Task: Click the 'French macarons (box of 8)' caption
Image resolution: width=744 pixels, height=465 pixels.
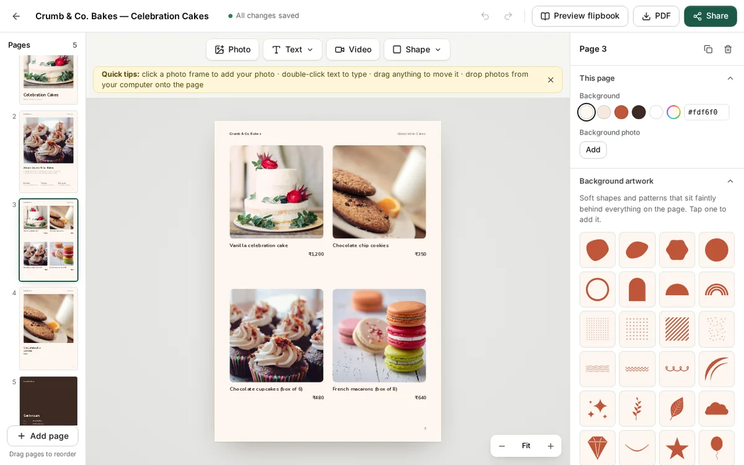Action: coord(365,389)
